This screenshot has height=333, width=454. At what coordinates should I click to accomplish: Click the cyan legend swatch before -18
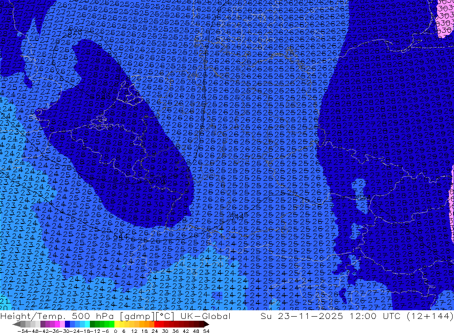coord(87,324)
